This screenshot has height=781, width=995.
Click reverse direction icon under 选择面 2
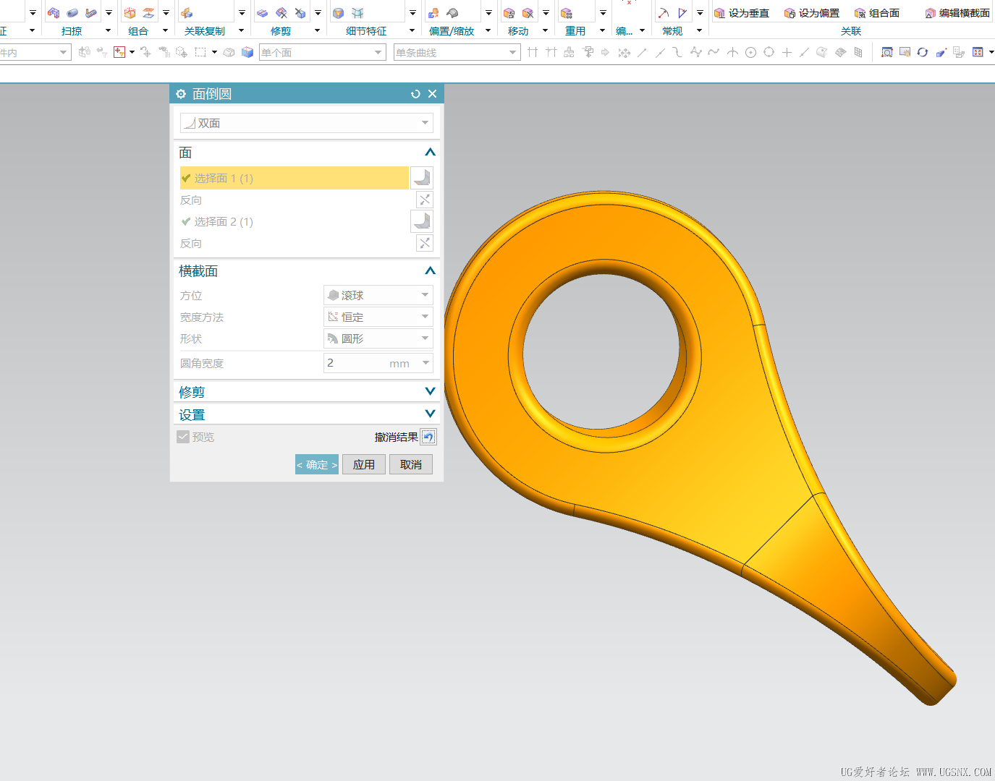[x=425, y=243]
